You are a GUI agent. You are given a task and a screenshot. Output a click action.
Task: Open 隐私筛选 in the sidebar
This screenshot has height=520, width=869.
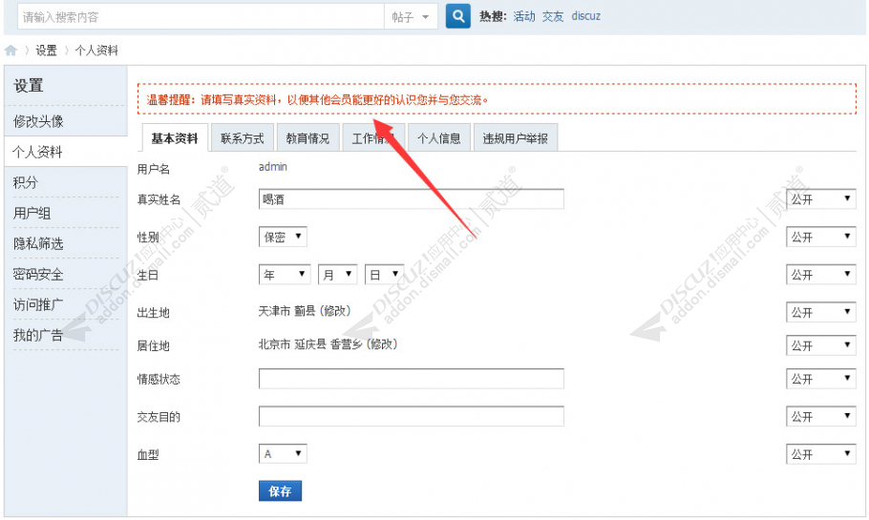(38, 243)
